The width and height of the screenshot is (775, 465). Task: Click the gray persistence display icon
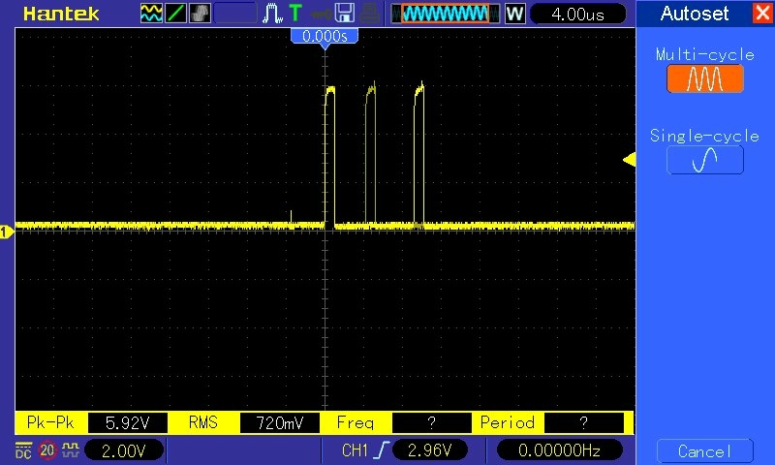point(200,14)
